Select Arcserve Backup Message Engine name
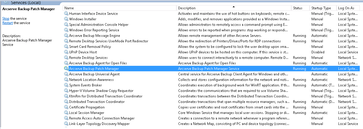This screenshot has height=129, width=363. pyautogui.click(x=94, y=36)
